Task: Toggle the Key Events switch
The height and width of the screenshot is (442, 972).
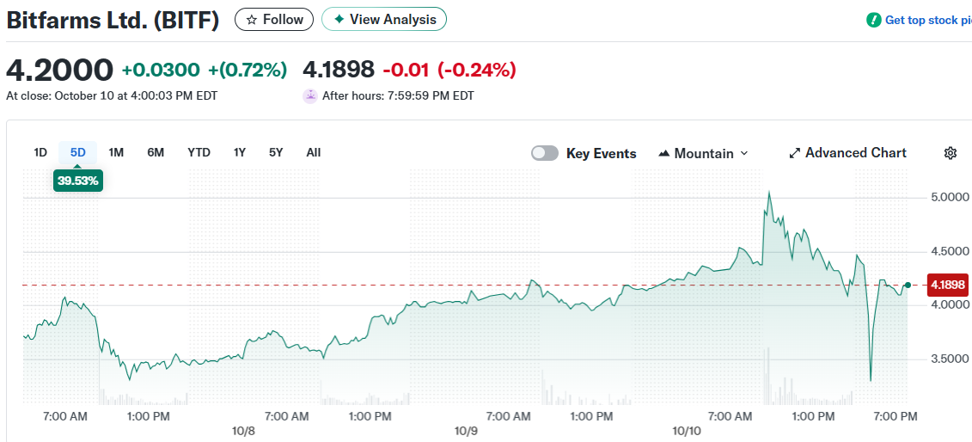Action: pyautogui.click(x=545, y=153)
